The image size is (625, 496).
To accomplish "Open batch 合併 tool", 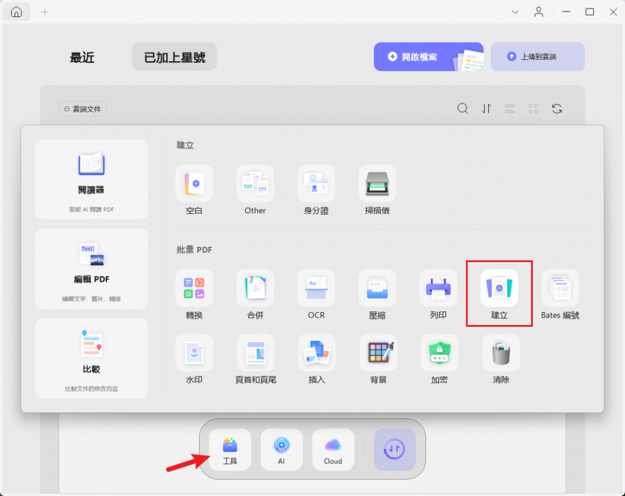I will (x=255, y=295).
